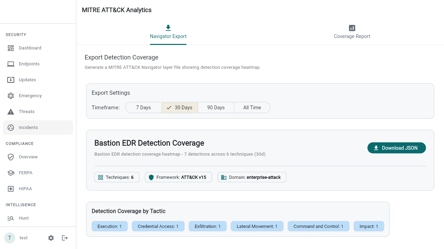Select the 7 Days timeframe

[143, 108]
